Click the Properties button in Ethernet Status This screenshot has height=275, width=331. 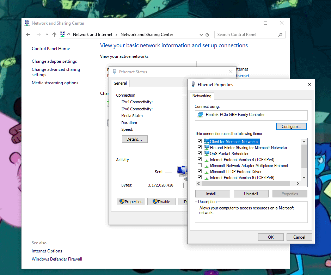tap(131, 202)
